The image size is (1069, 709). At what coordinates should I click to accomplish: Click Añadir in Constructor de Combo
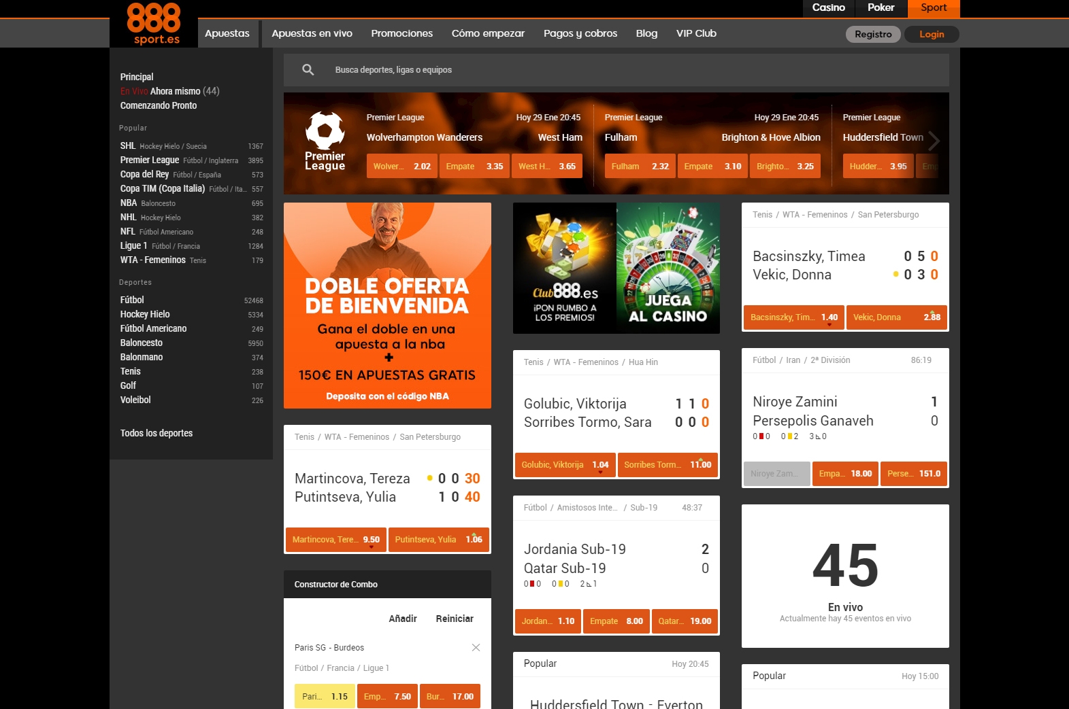[x=403, y=619]
